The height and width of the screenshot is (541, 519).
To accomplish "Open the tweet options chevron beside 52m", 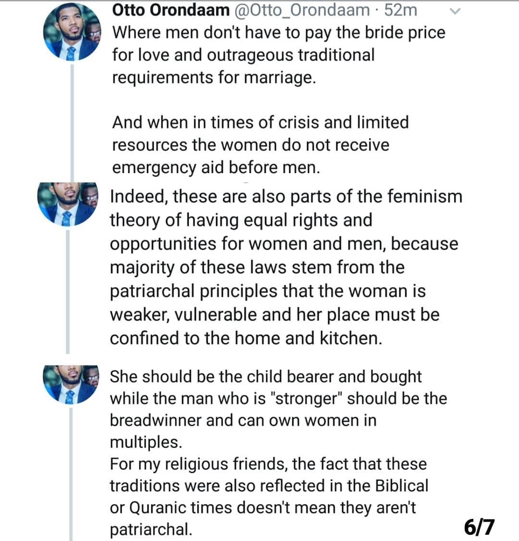I will [x=455, y=12].
